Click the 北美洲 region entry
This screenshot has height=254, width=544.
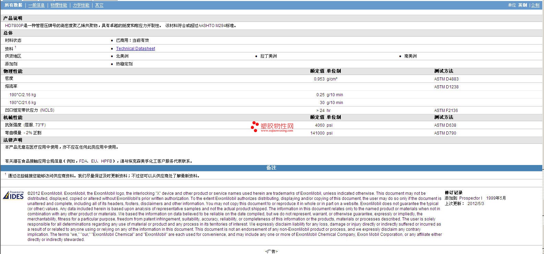(122, 56)
